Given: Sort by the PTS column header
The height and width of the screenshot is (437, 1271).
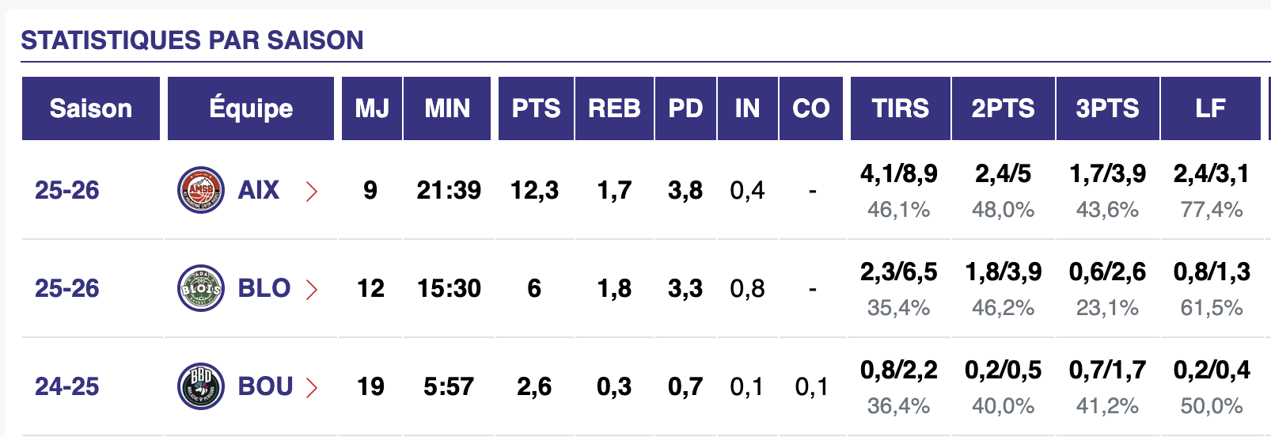Looking at the screenshot, I should (x=536, y=108).
